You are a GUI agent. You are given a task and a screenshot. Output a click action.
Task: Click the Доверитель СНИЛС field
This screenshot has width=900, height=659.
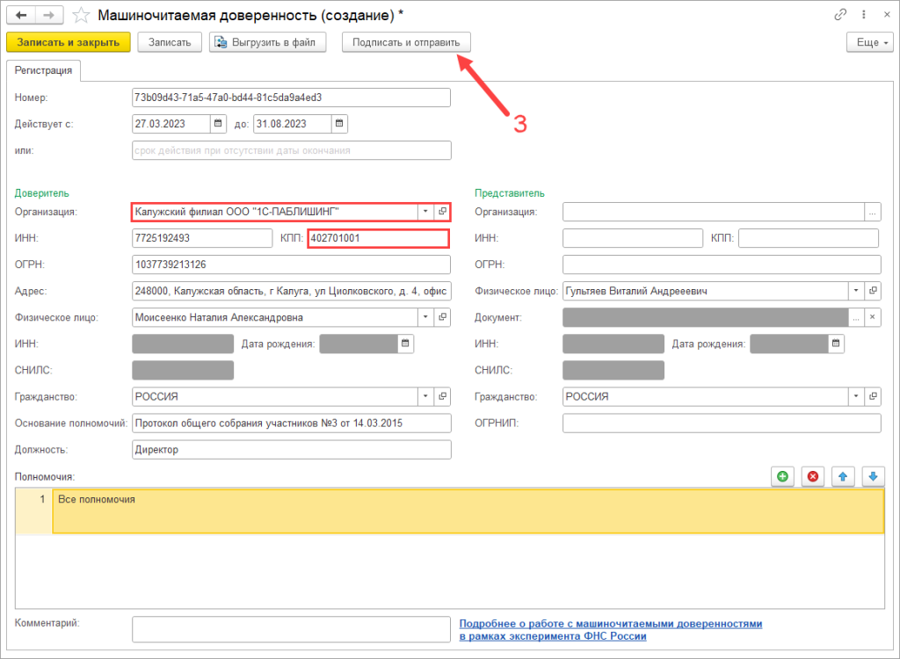pyautogui.click(x=183, y=370)
